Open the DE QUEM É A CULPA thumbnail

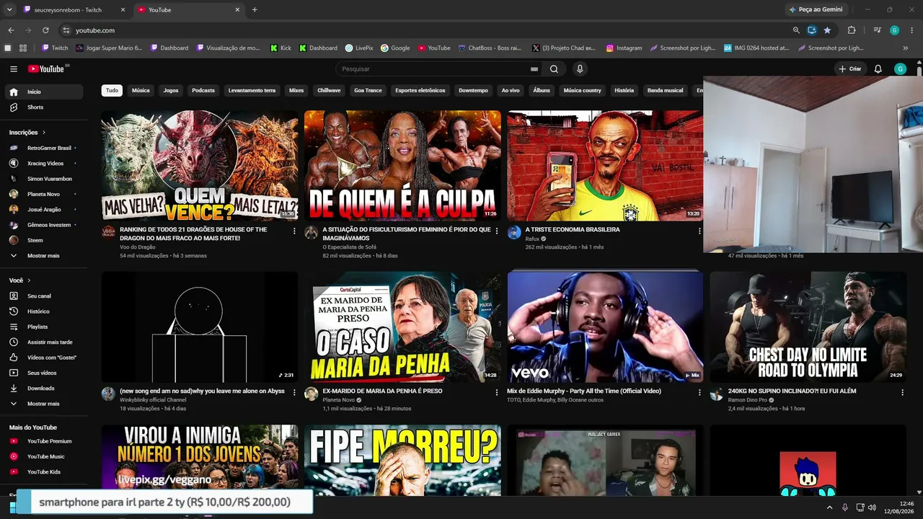(402, 166)
